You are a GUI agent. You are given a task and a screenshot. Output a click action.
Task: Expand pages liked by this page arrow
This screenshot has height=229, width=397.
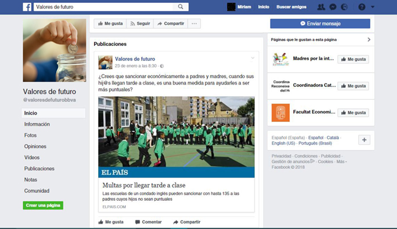(369, 40)
